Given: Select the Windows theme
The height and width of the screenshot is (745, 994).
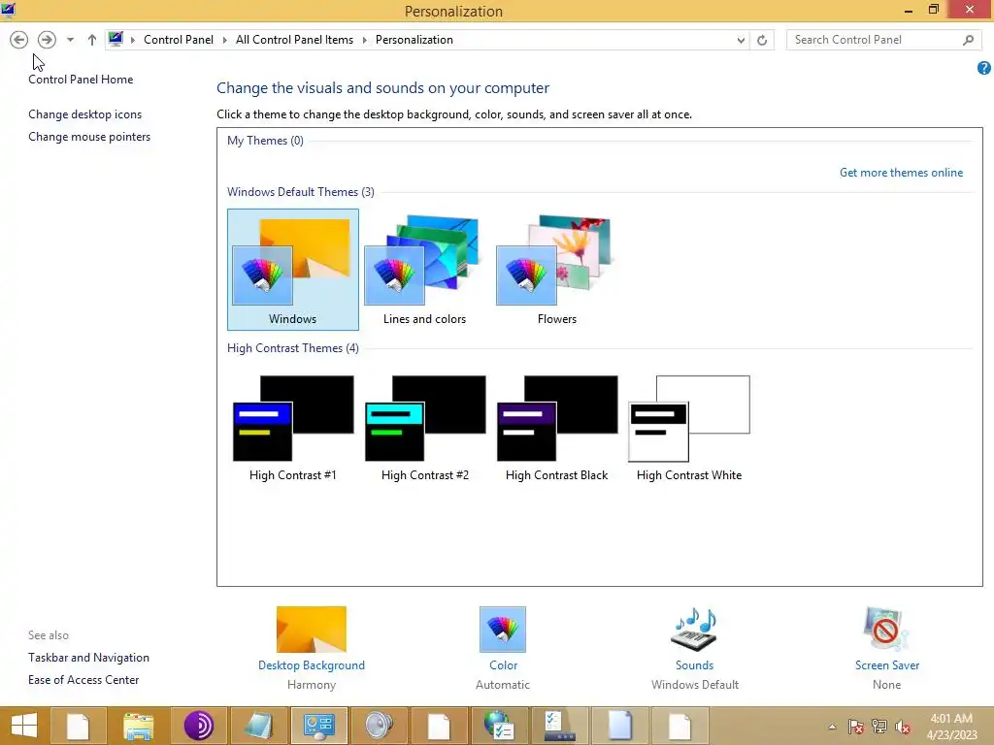Looking at the screenshot, I should click(x=293, y=270).
